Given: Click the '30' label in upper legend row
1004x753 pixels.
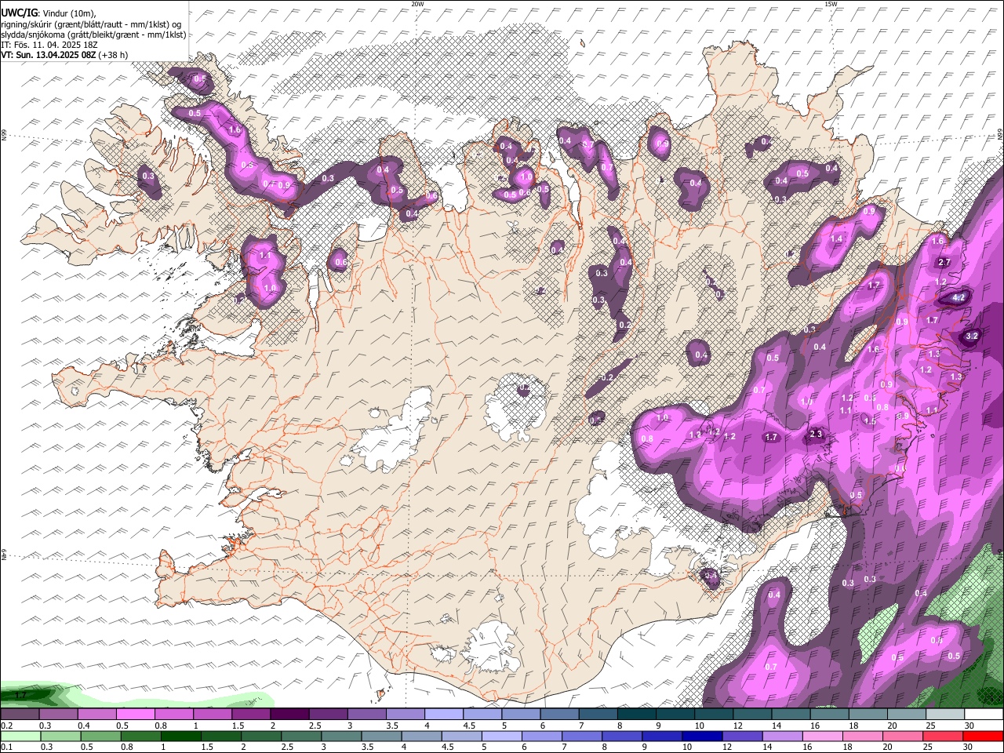Looking at the screenshot, I should 969,726.
